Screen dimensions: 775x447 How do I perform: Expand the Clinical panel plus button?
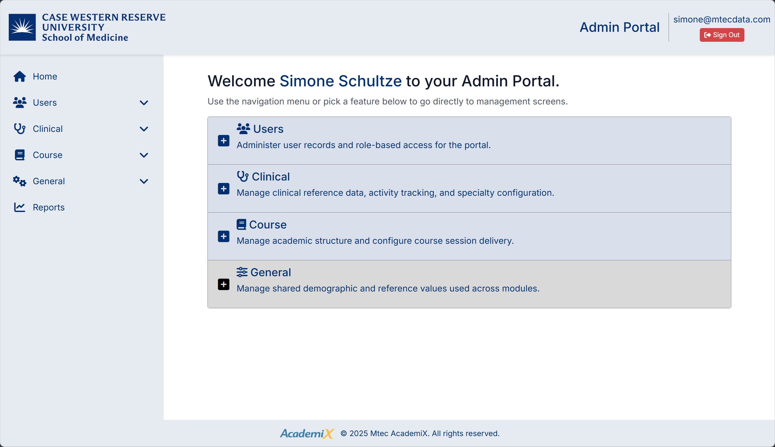pyautogui.click(x=224, y=189)
